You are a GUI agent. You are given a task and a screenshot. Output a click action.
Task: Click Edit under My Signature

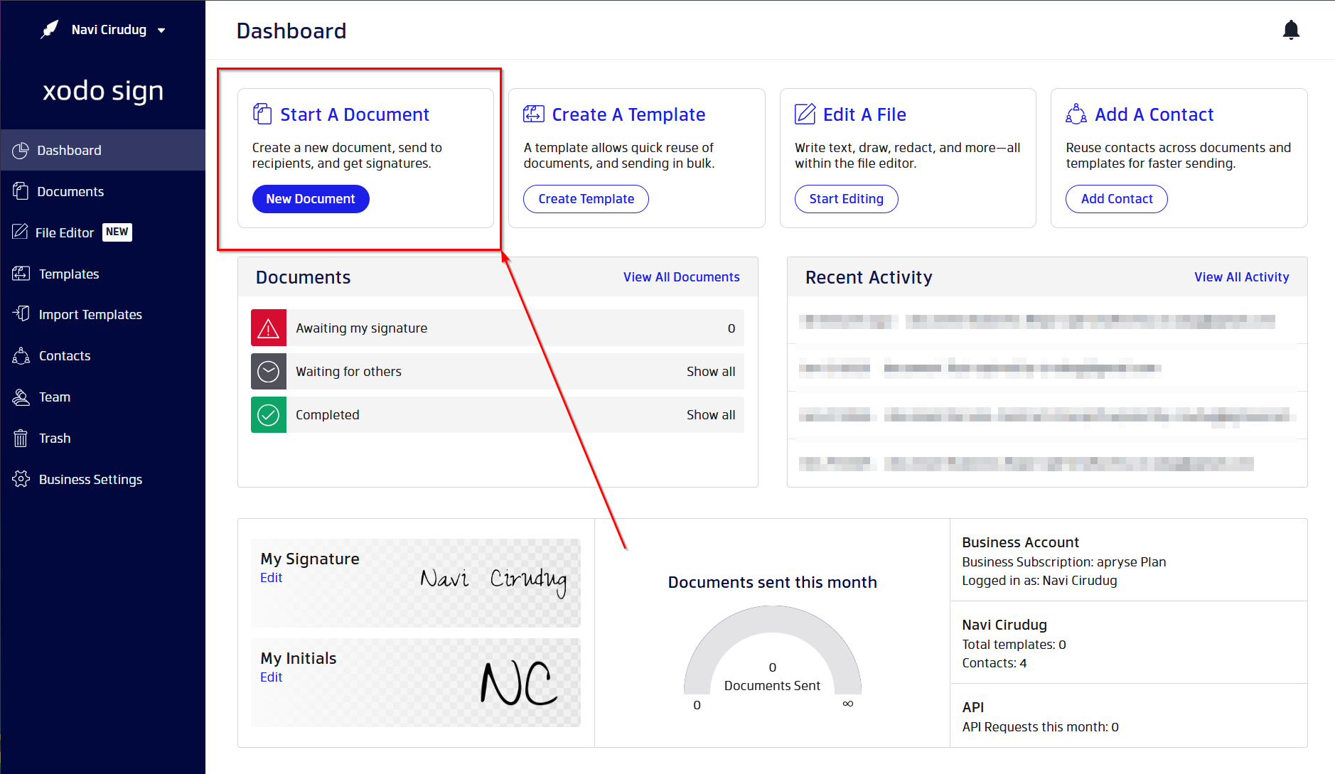[271, 577]
